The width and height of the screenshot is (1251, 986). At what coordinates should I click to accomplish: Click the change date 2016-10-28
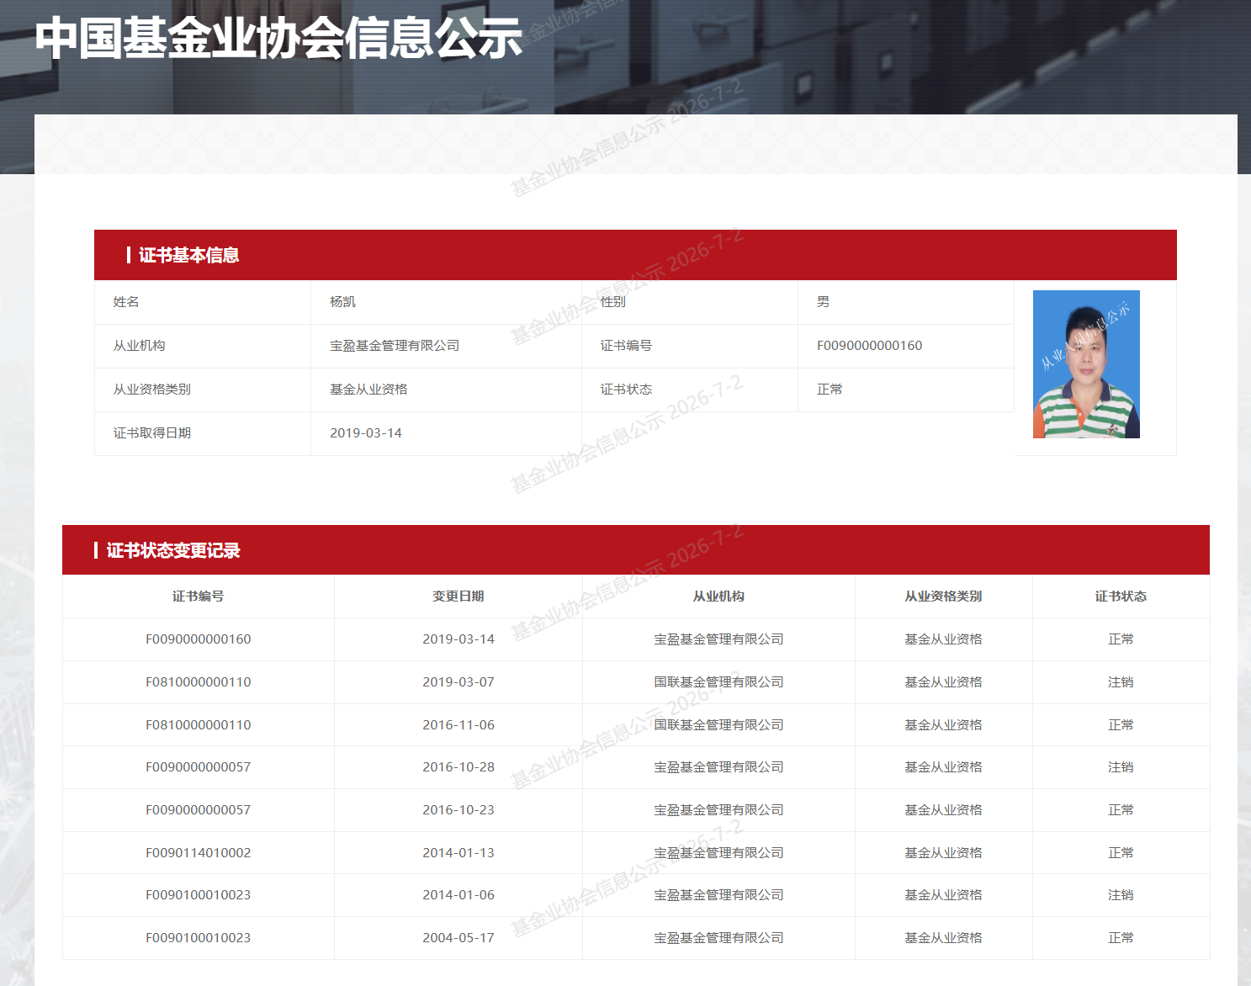[459, 767]
